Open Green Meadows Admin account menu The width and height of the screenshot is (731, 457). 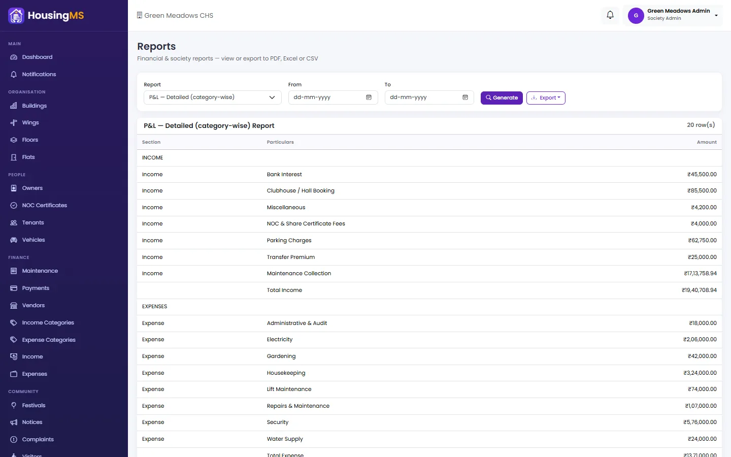(673, 15)
